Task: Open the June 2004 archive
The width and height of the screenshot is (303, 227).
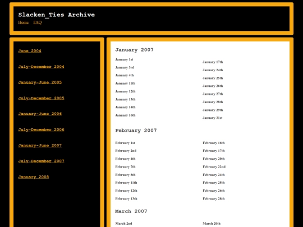Action: pyautogui.click(x=30, y=51)
